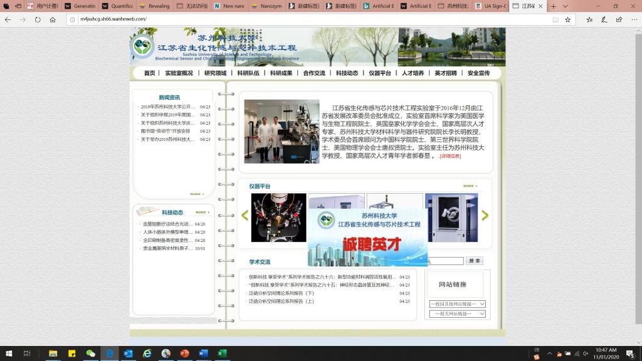Click the 诚聘英才 floating banner
The image size is (642, 361).
(x=367, y=238)
